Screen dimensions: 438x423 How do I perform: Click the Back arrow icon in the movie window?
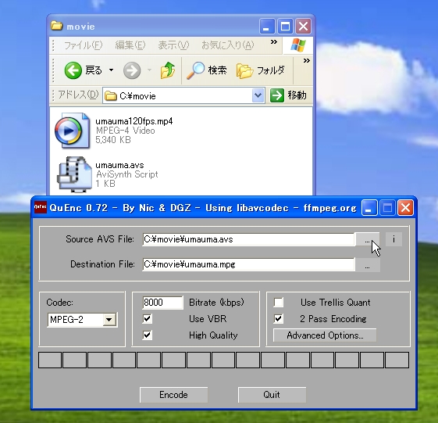point(73,70)
